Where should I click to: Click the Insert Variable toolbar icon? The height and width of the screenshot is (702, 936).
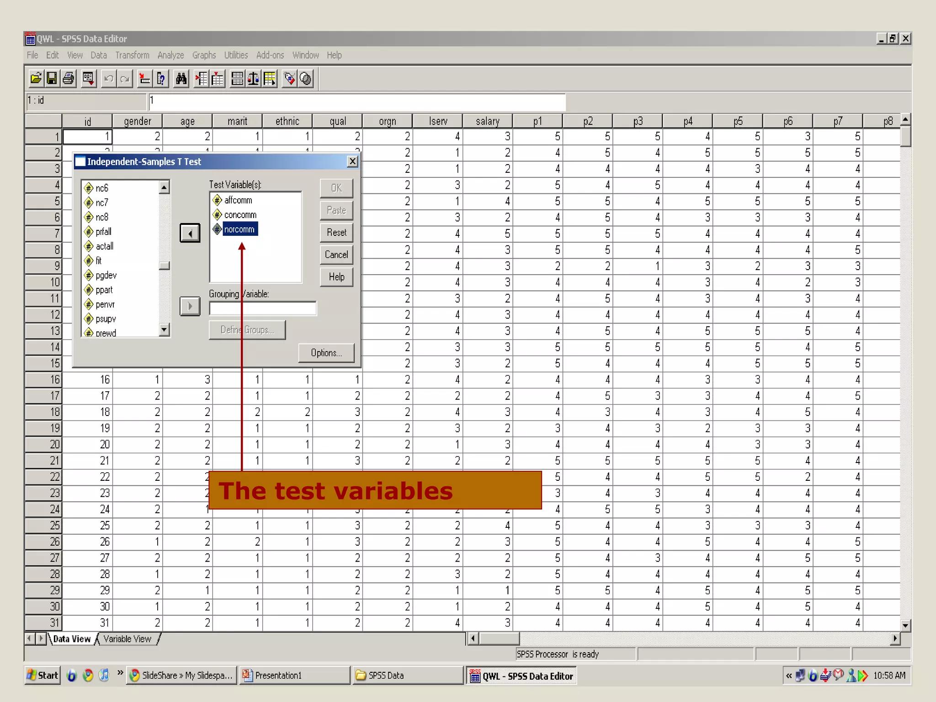(x=218, y=79)
